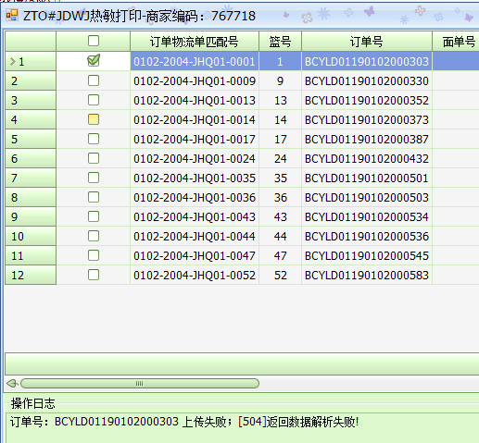Click the application icon in the title bar
Screen dimensions: 479x443
(x=12, y=15)
